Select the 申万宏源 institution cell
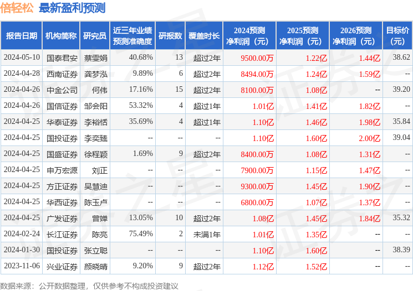413x291 pixels. pos(62,170)
